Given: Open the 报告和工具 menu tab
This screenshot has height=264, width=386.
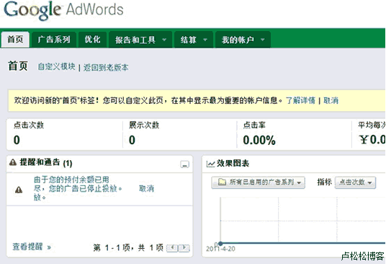Looking at the screenshot, I should coord(140,40).
